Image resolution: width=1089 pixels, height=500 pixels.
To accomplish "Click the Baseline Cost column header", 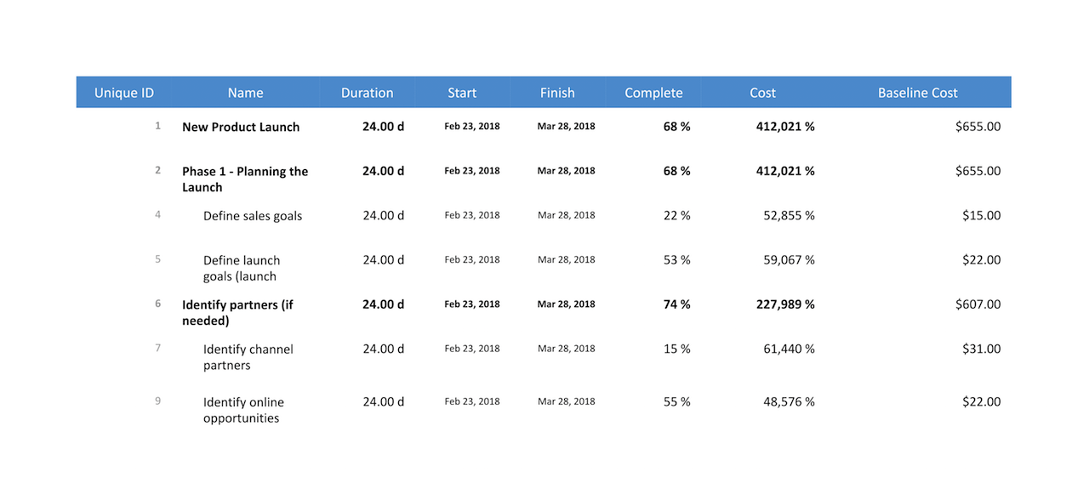I will coord(917,93).
